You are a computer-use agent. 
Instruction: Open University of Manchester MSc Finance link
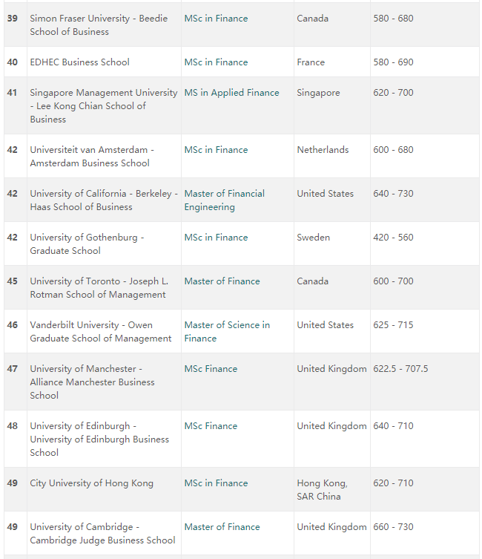tap(211, 369)
